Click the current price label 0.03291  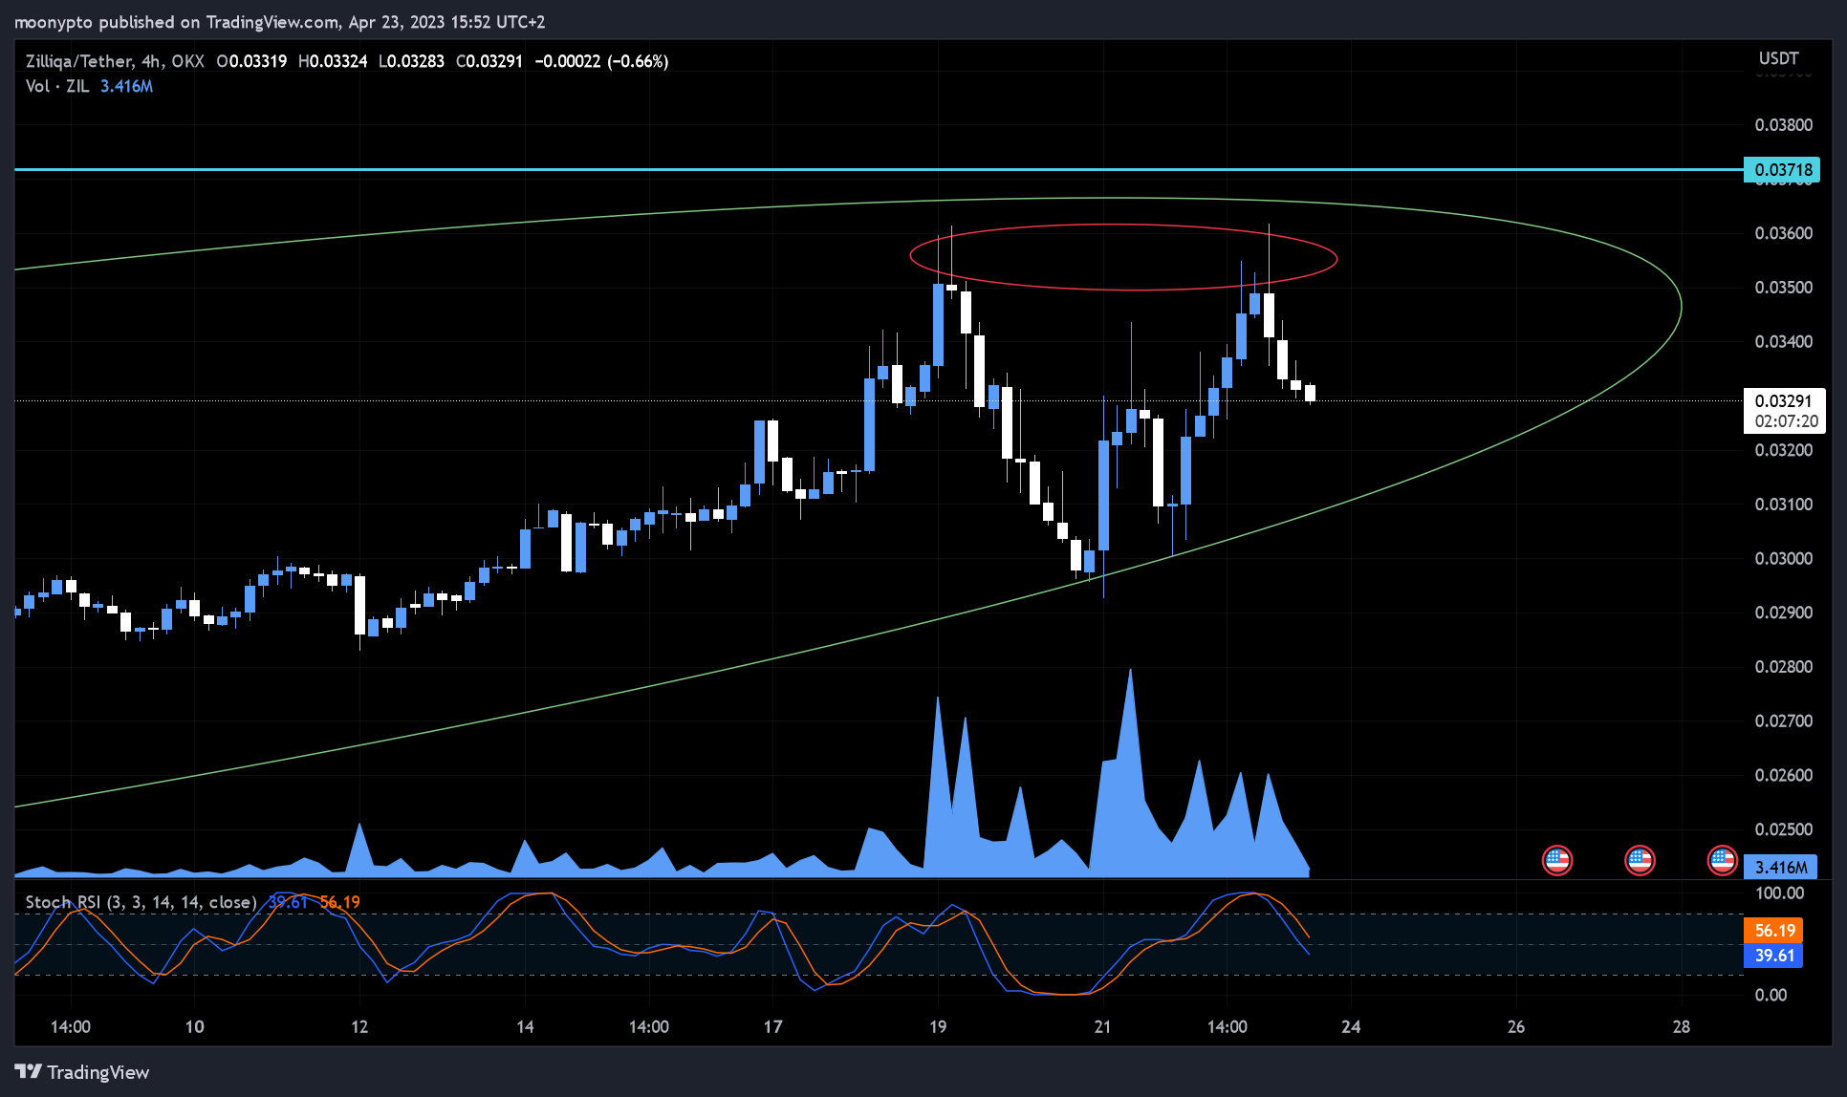coord(1784,401)
